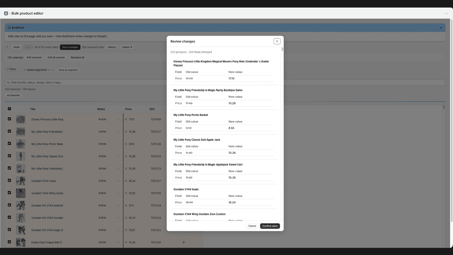
Task: Close the Review changes dialog
Action: pyautogui.click(x=277, y=42)
